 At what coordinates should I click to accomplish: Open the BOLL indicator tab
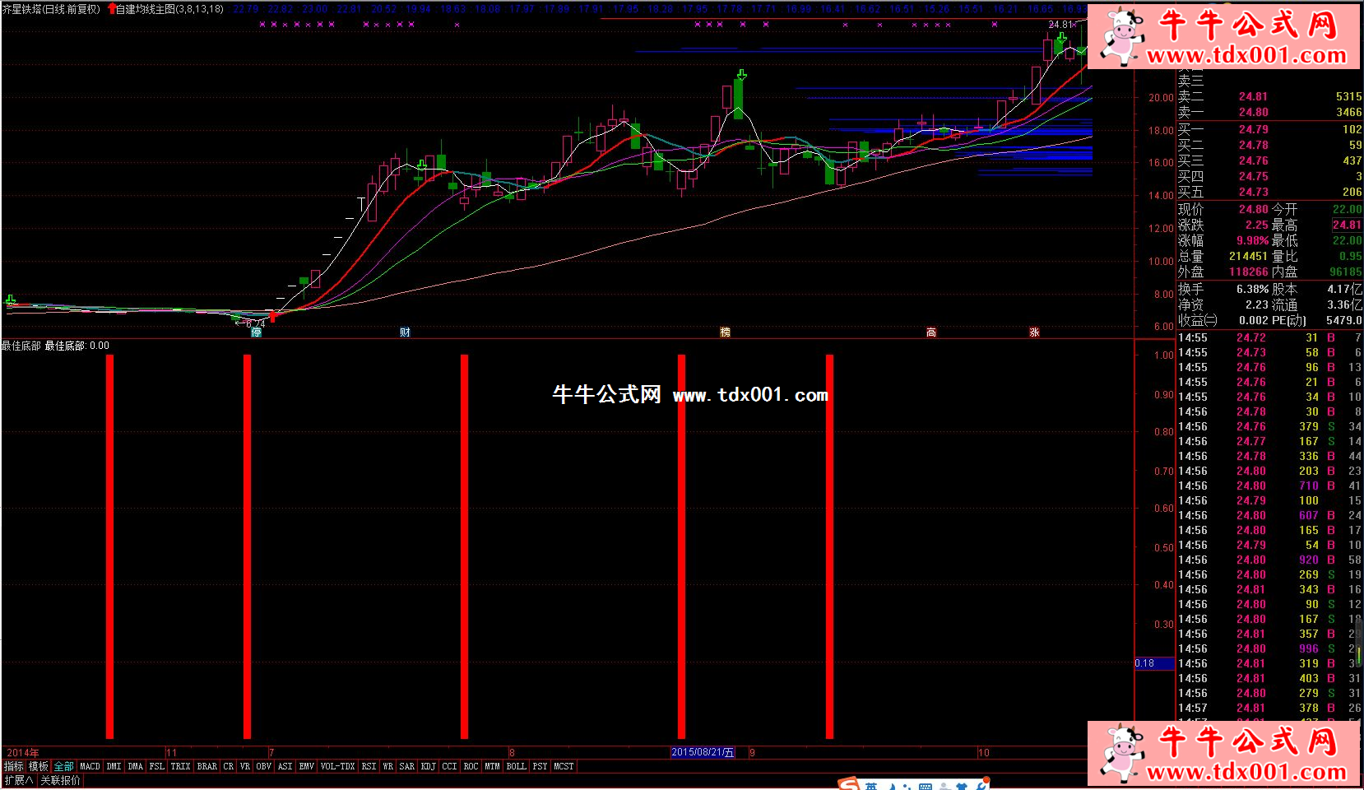pos(516,766)
